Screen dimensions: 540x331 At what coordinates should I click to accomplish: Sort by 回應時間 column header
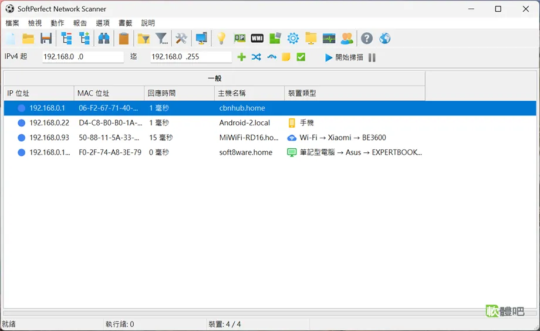click(x=179, y=93)
